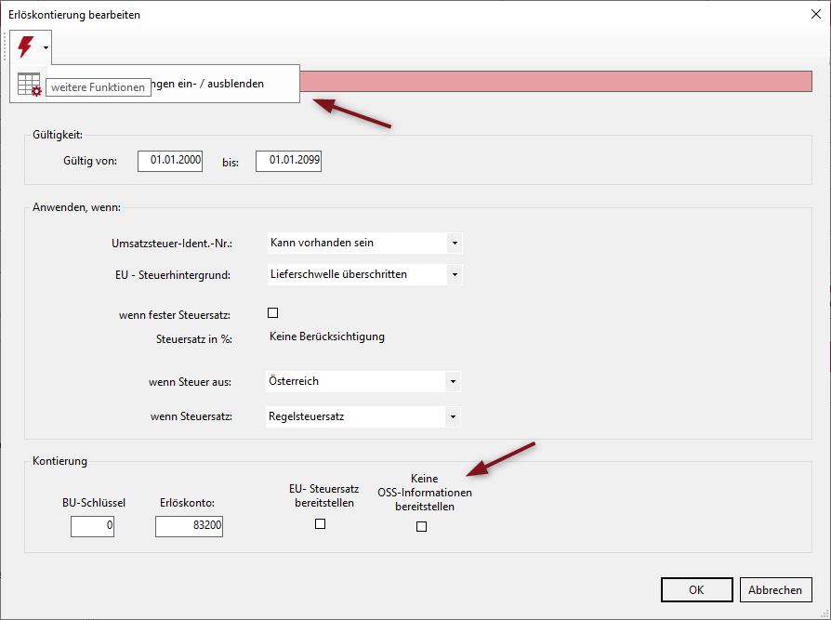The image size is (831, 620).
Task: Click the red lightning bolt functions icon
Action: pos(26,46)
